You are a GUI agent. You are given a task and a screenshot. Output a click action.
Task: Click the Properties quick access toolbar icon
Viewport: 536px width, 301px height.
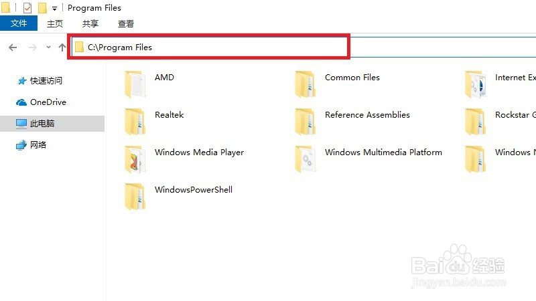click(27, 8)
